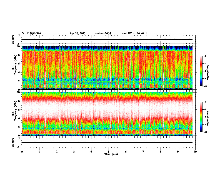Click time axis tick label "2"
The image size is (220, 170).
point(57,152)
